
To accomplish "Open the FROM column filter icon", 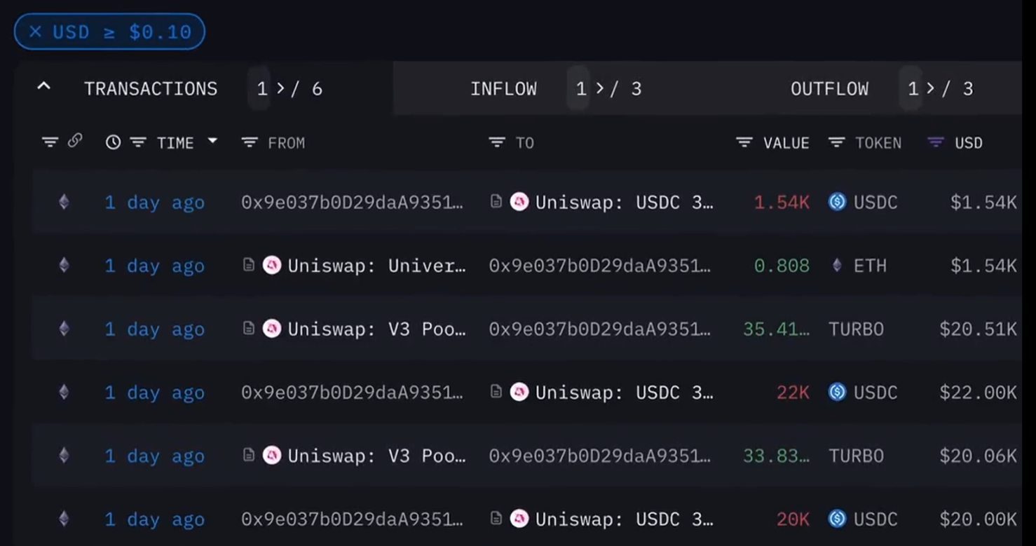I will click(249, 142).
